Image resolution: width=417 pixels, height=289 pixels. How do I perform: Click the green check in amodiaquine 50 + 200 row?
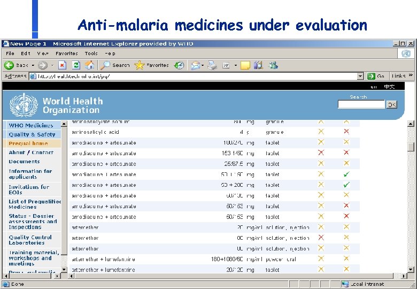[x=346, y=185]
